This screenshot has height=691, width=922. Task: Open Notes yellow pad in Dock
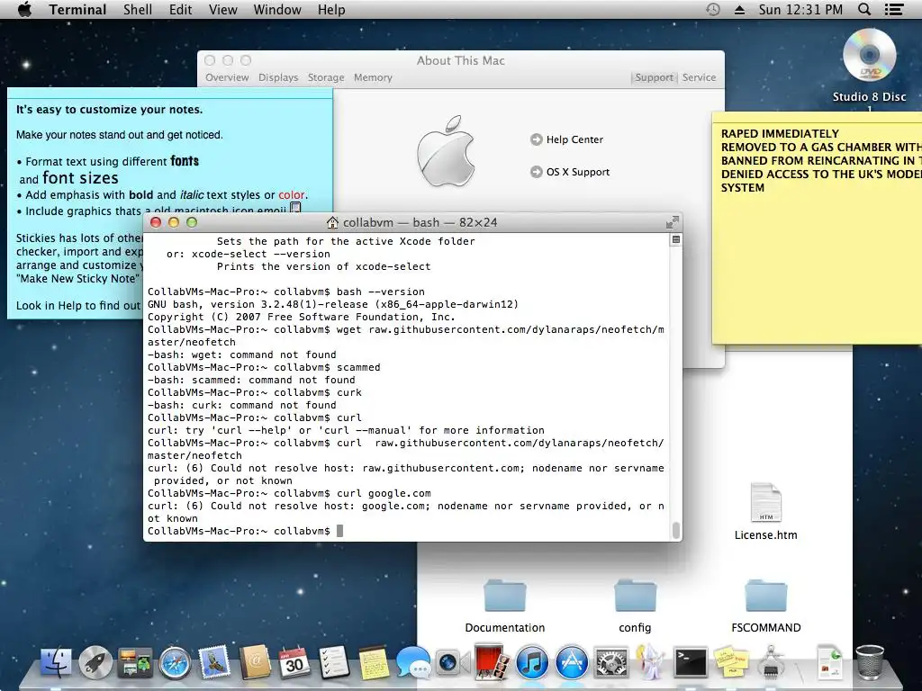coord(374,662)
